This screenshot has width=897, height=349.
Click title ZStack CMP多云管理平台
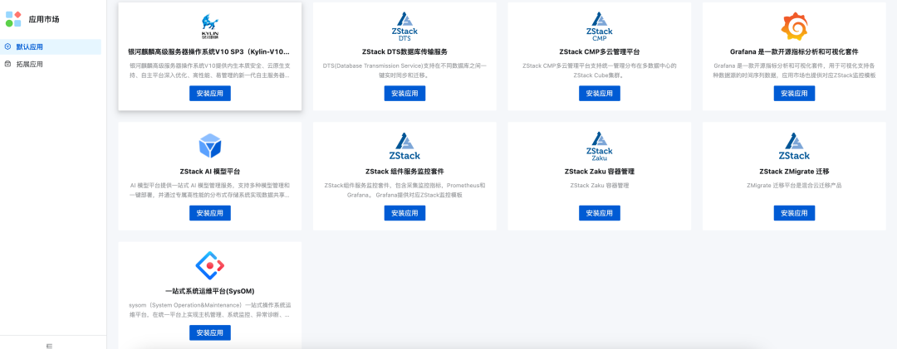coord(599,51)
